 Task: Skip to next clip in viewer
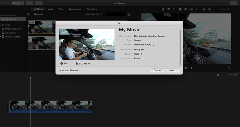192,68
